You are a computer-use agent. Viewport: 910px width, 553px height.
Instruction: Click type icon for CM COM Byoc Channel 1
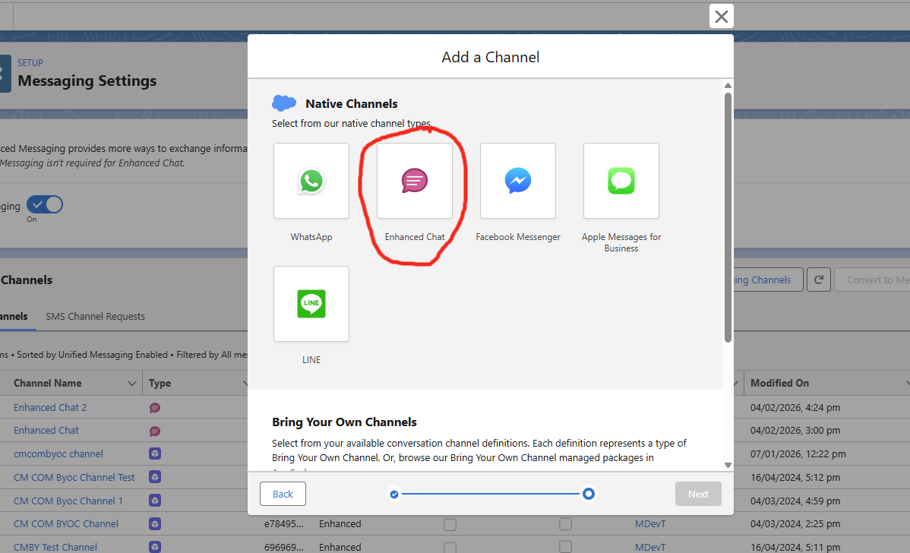(155, 500)
